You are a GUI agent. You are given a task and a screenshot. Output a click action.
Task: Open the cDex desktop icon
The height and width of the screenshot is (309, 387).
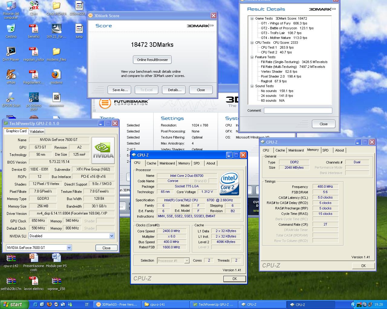pyautogui.click(x=34, y=8)
